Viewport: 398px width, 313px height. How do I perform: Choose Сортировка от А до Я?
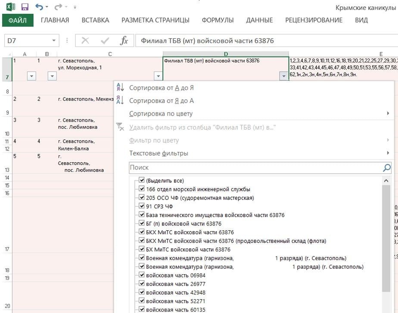tap(161, 88)
